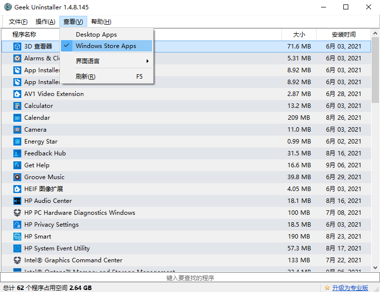Click the Camera app icon
Image resolution: width=380 pixels, height=292 pixels.
pos(17,130)
